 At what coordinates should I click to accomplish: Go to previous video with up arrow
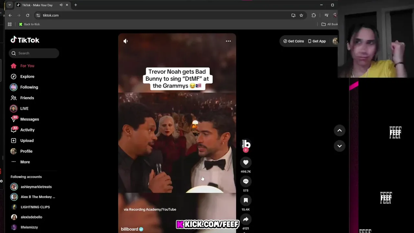pos(340,130)
